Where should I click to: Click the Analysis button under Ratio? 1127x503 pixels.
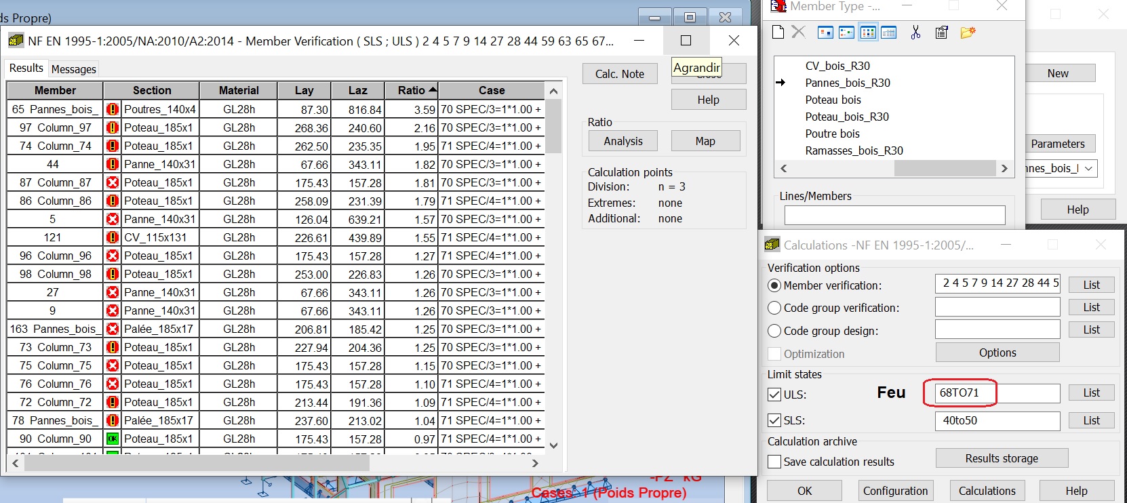tap(623, 141)
